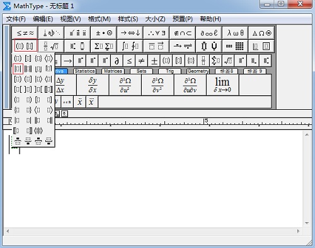315x248 pixels.
Task: Open the matrix templates palette
Action: [x=235, y=46]
